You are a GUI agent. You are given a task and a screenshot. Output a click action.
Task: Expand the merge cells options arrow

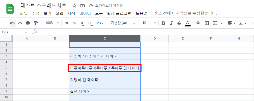(221, 23)
